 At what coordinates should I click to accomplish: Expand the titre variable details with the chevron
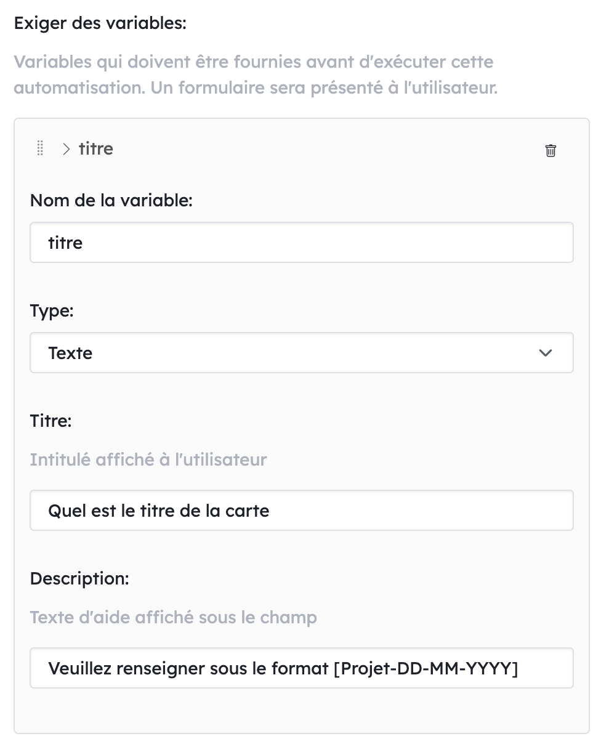point(65,148)
